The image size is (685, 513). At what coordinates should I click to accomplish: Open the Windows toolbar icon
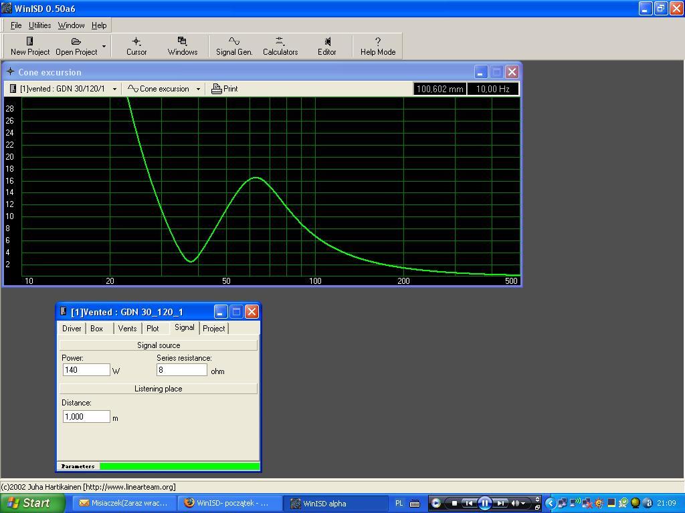click(x=182, y=45)
